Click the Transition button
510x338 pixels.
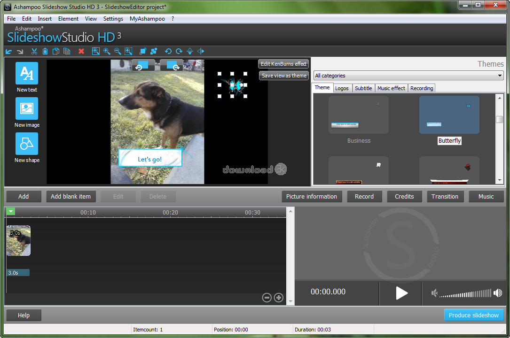click(445, 196)
